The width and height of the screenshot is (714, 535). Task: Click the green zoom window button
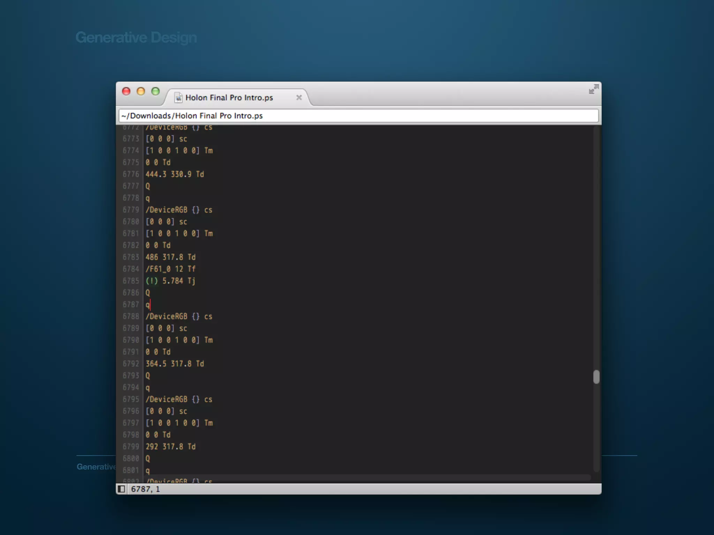(x=155, y=92)
